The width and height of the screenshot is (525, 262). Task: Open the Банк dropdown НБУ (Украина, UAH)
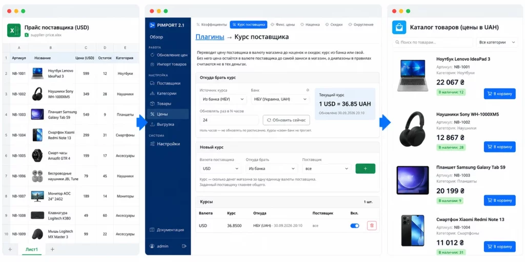pos(280,99)
